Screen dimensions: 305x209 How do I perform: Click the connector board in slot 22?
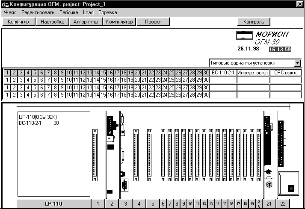tap(281, 144)
